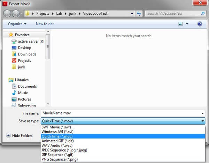Select Downloads in the navigation pane

pos(27,54)
